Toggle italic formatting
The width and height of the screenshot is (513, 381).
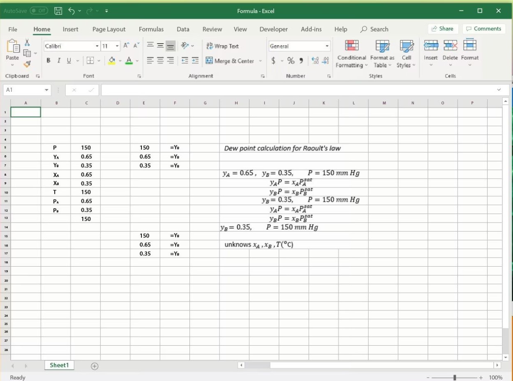tap(58, 60)
